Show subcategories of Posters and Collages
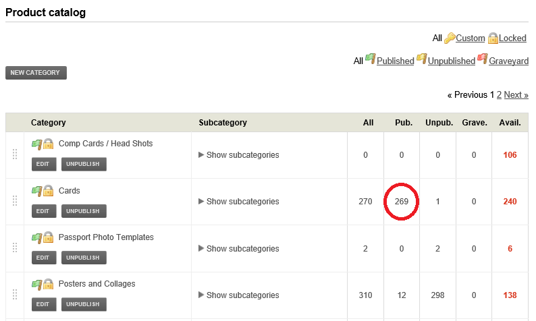 point(238,295)
